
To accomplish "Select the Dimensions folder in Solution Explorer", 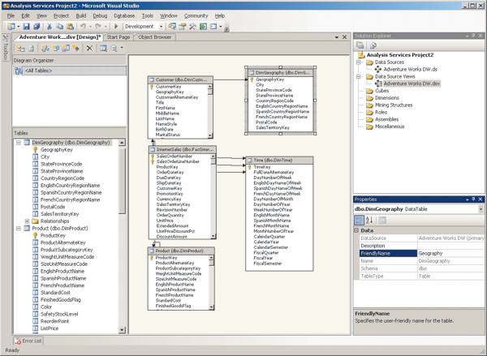I will pyautogui.click(x=386, y=98).
